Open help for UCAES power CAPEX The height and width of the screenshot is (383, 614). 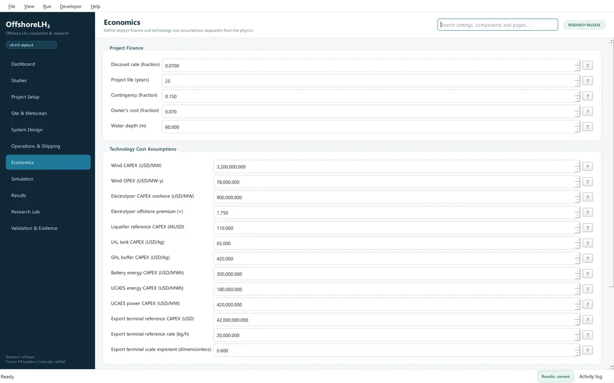pos(587,304)
